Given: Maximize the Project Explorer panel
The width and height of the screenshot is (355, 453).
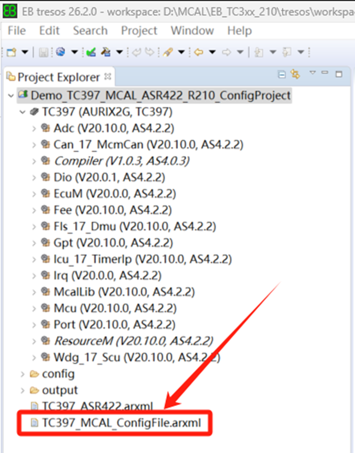Looking at the screenshot, I should [339, 74].
